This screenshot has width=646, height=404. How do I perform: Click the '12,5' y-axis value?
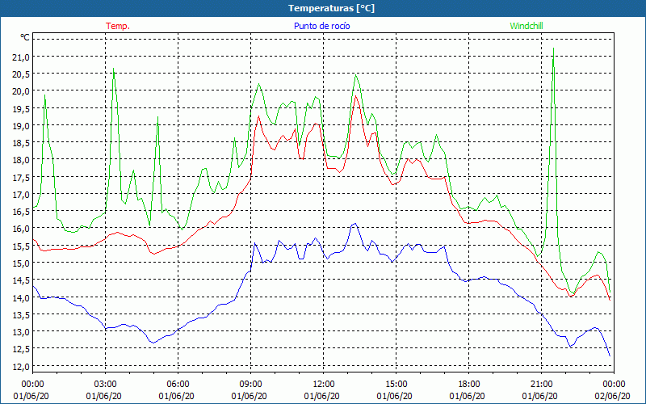click(21, 349)
